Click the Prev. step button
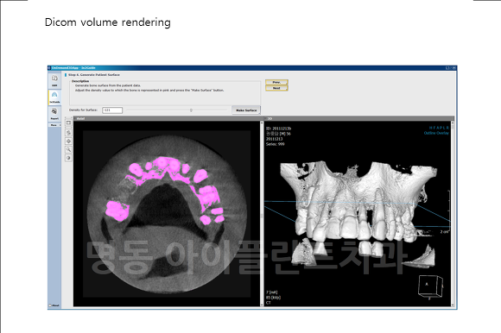The image size is (501, 333). (276, 82)
